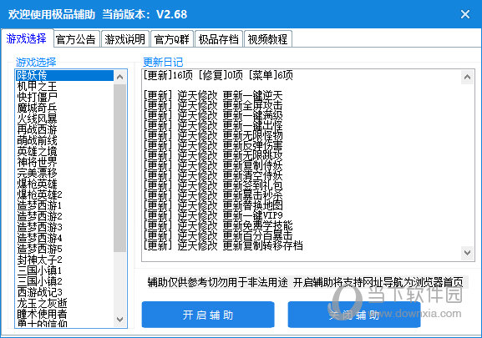Switch to the 游戏选择 tab
Image resolution: width=482 pixels, height=338 pixels.
pyautogui.click(x=27, y=38)
